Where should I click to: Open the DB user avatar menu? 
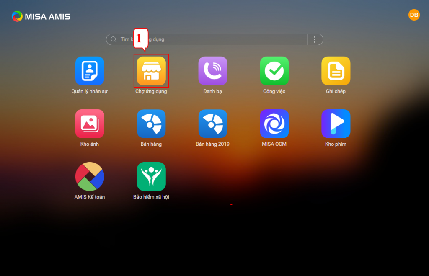[414, 15]
